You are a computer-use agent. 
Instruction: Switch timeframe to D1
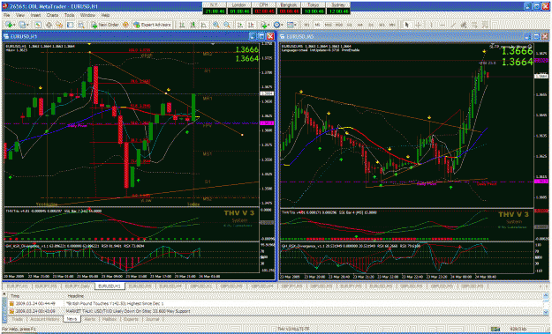point(371,25)
